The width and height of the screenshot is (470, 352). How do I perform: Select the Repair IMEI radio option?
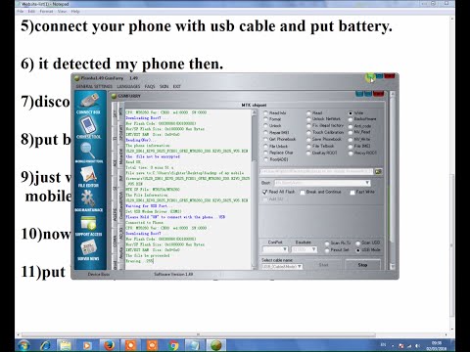pyautogui.click(x=266, y=133)
